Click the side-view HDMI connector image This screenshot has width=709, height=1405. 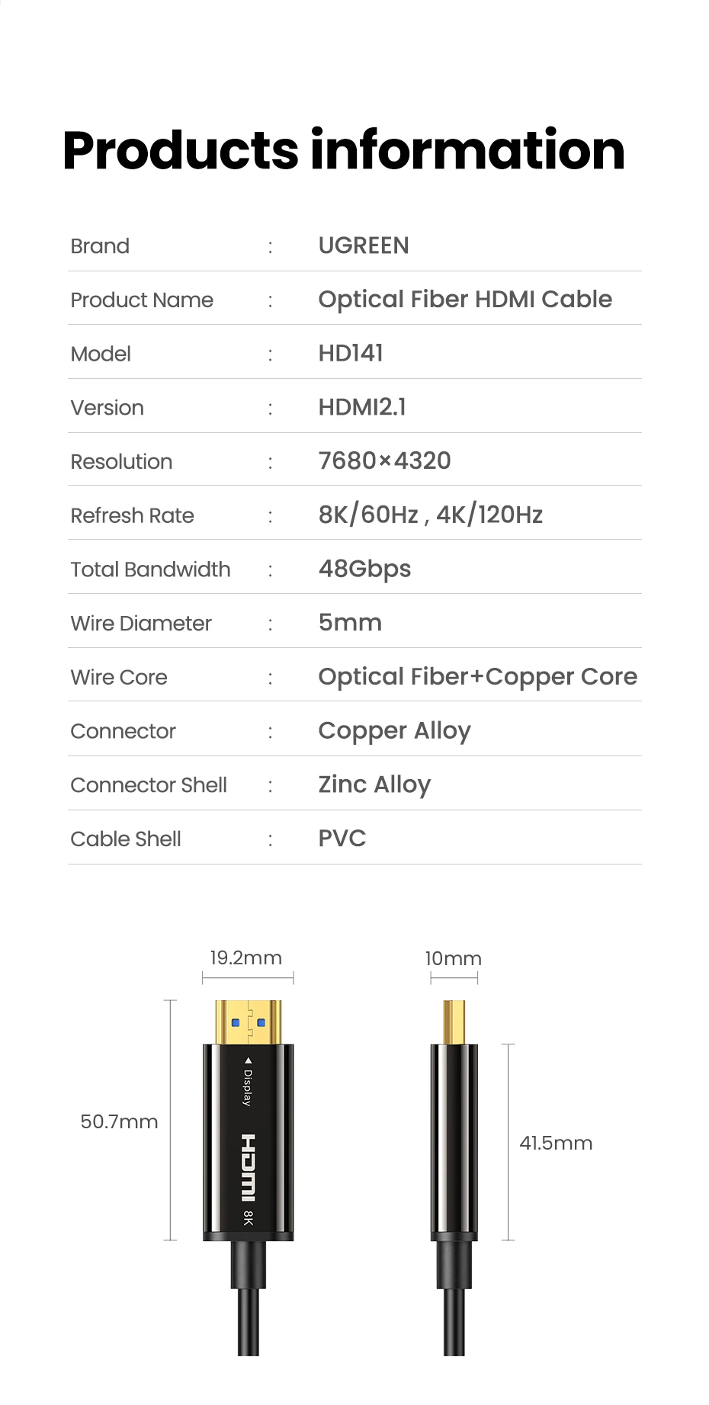click(x=454, y=1177)
